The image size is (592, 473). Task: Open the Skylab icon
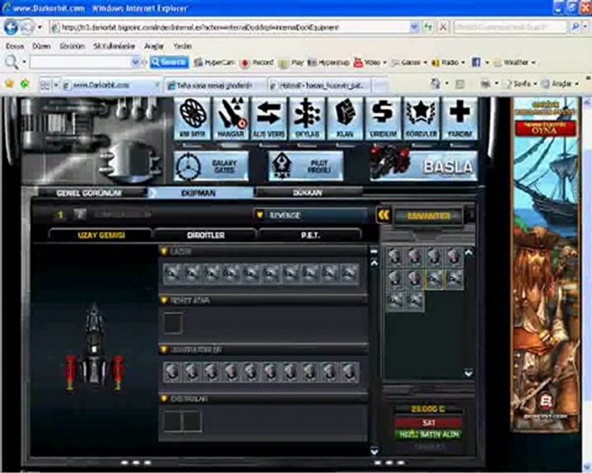coord(307,118)
